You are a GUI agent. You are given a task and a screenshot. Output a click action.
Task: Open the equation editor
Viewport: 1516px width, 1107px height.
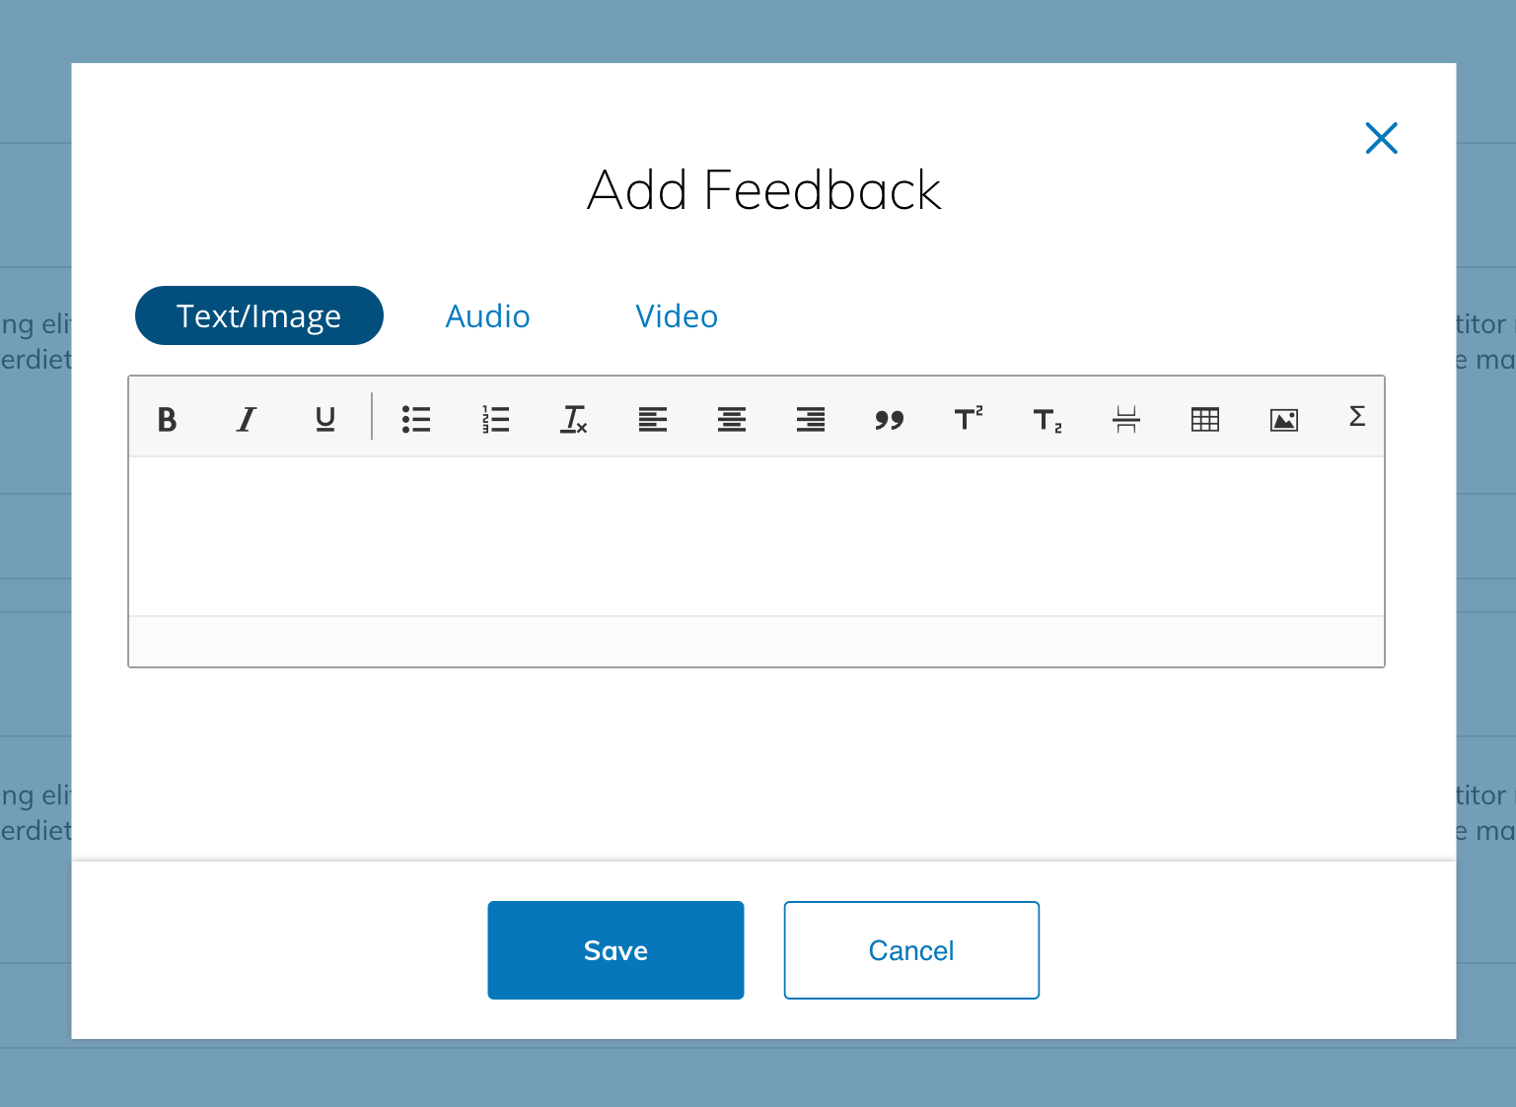coord(1357,418)
